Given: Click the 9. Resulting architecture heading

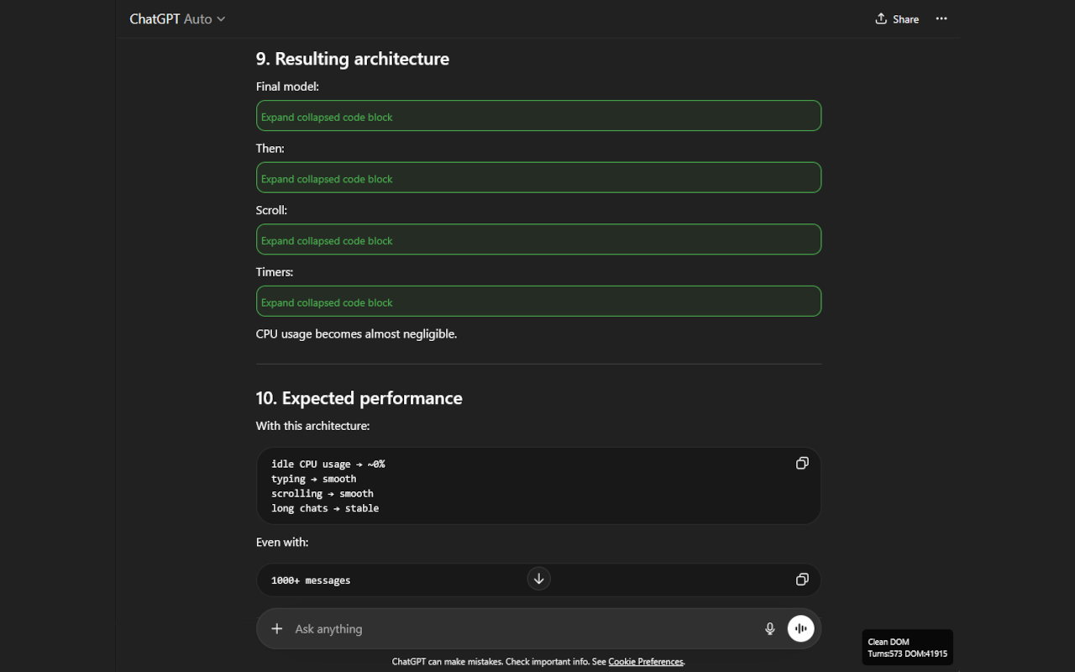Looking at the screenshot, I should [352, 59].
